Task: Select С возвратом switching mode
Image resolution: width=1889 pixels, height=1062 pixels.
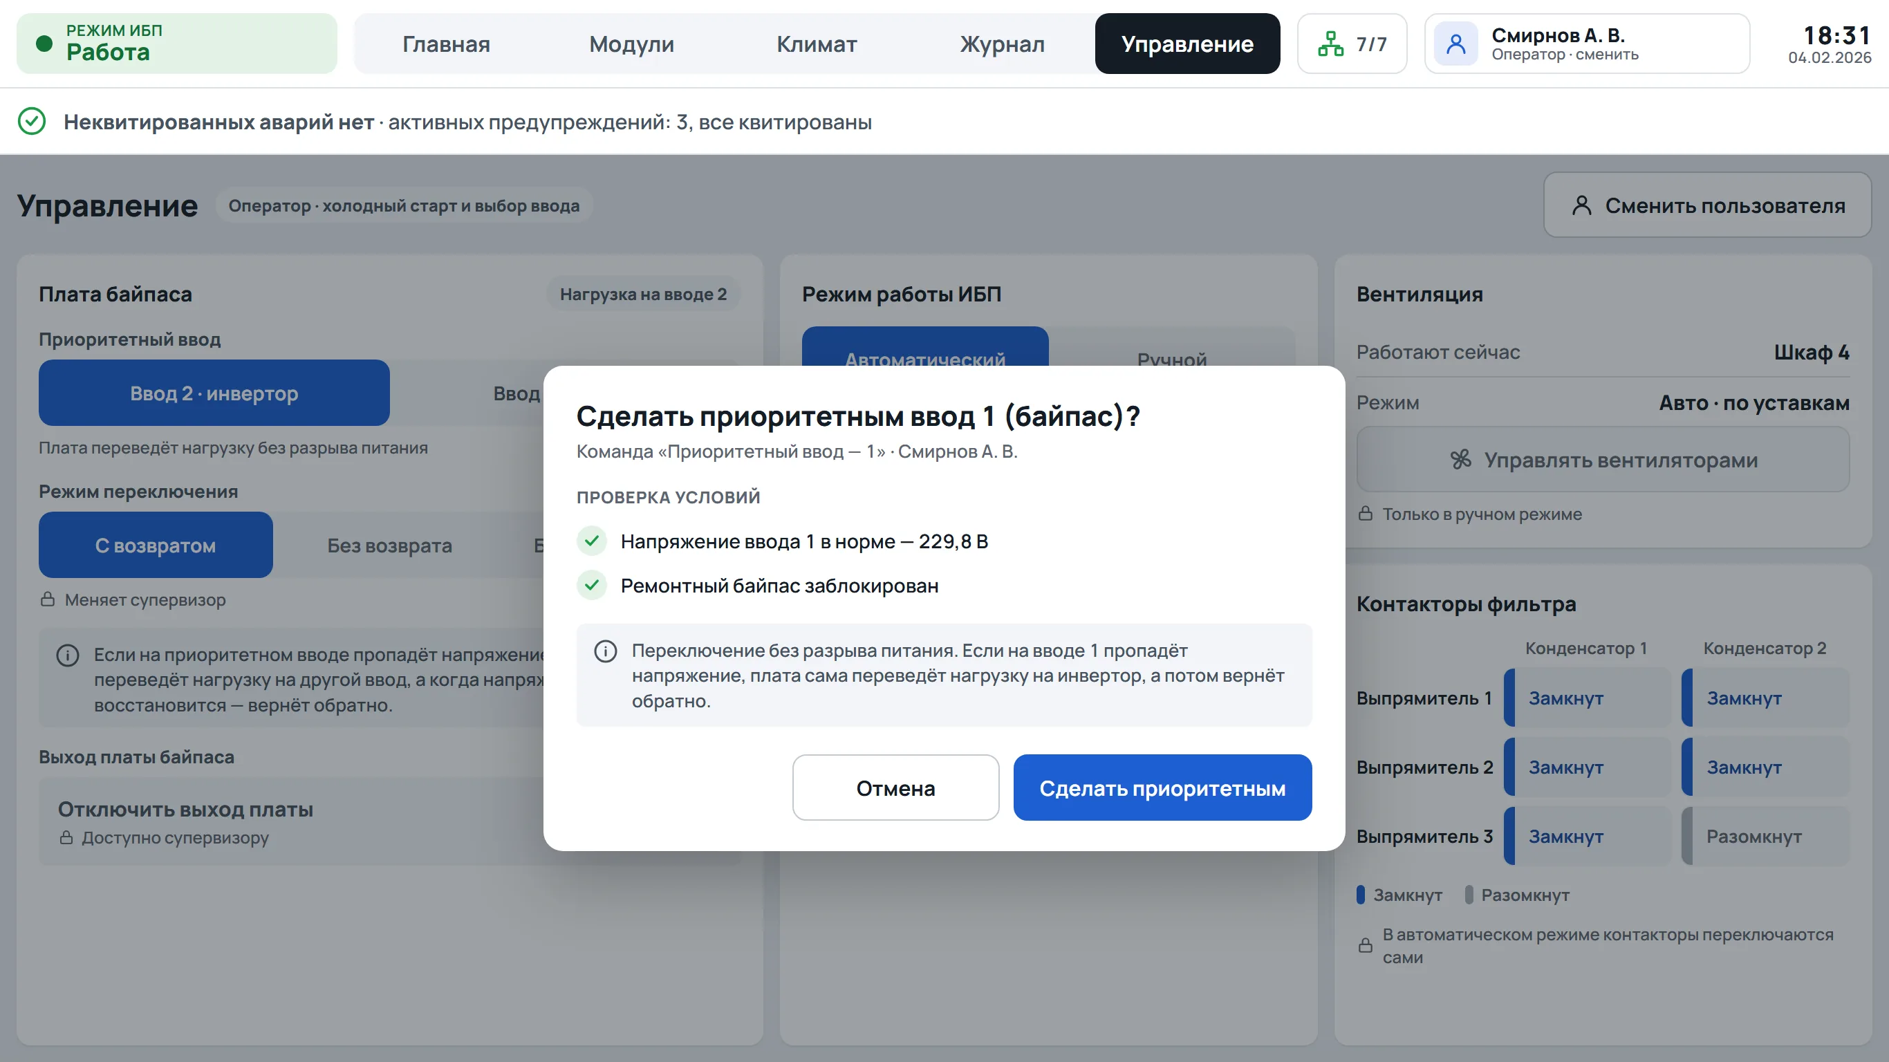Action: coord(156,545)
